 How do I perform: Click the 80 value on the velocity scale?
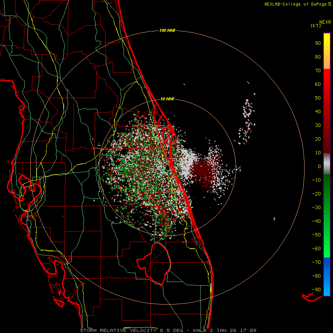click(x=318, y=57)
